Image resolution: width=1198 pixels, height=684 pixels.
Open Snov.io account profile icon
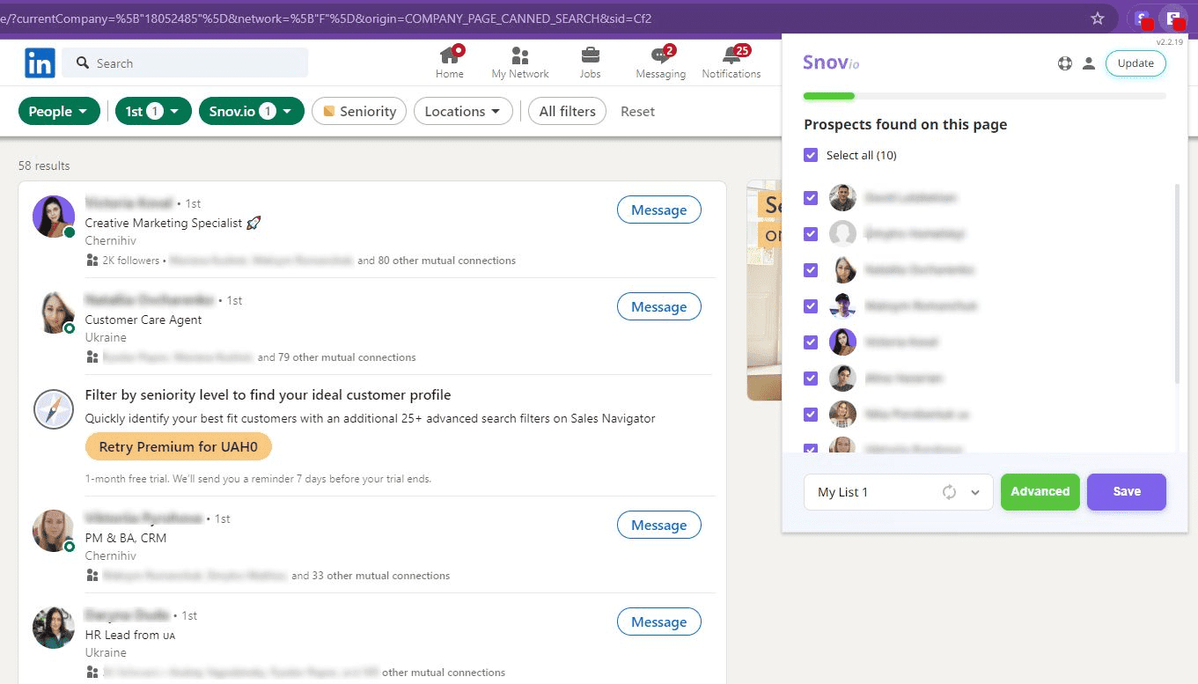[1089, 63]
